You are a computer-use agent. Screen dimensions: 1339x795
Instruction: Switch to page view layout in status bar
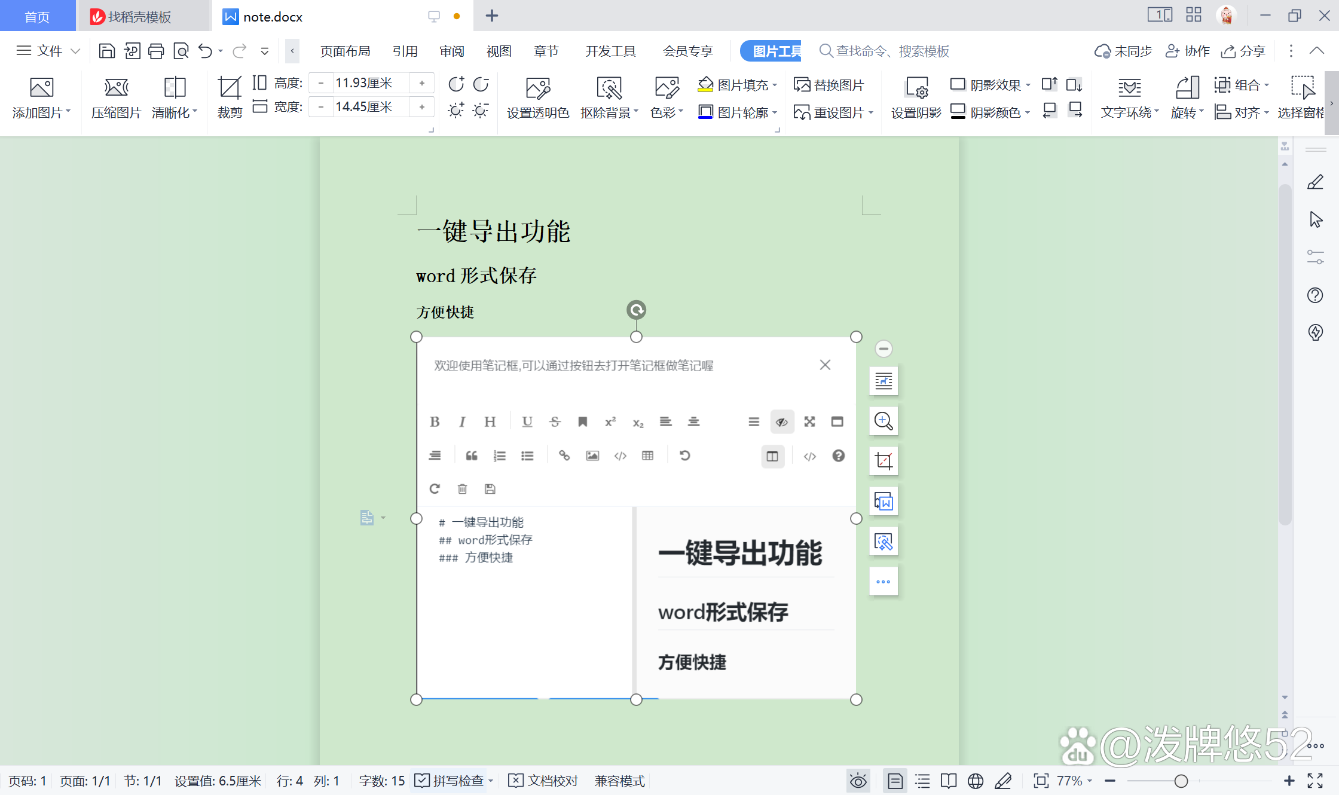pos(895,781)
